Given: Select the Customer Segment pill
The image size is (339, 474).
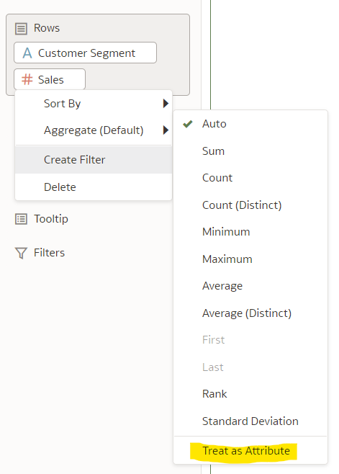Looking at the screenshot, I should click(85, 53).
